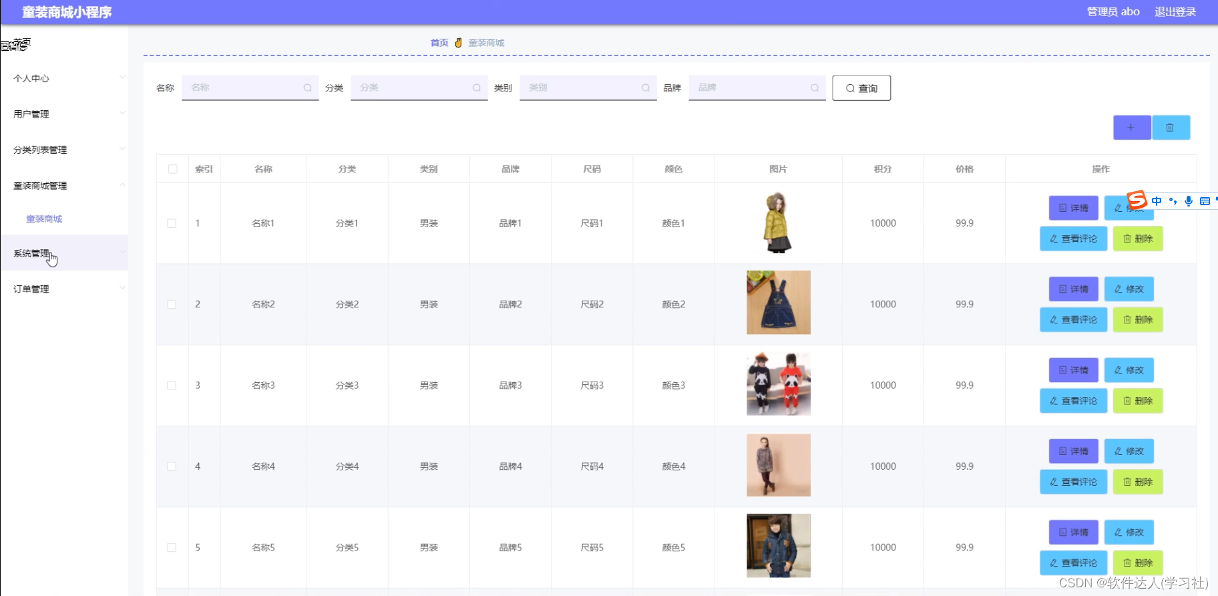Click 查看评论 for row 名称3

coord(1073,401)
